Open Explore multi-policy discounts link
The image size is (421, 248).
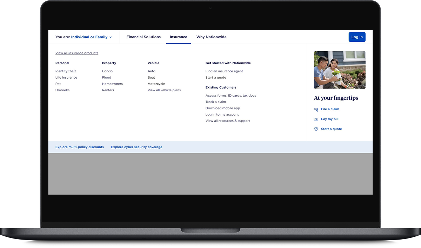pos(80,147)
